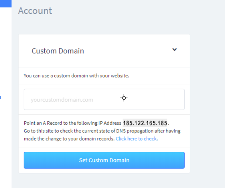Select the 185.122.165.185 IP address text
The height and width of the screenshot is (188, 225).
pyautogui.click(x=145, y=123)
